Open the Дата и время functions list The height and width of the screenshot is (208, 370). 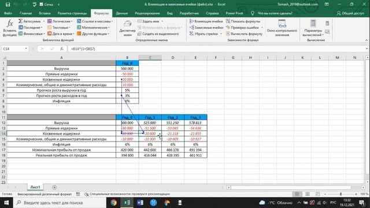61,34
